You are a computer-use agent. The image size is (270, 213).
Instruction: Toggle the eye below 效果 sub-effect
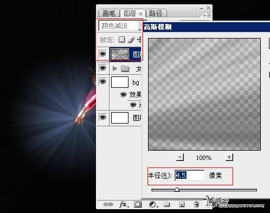pyautogui.click(x=133, y=105)
